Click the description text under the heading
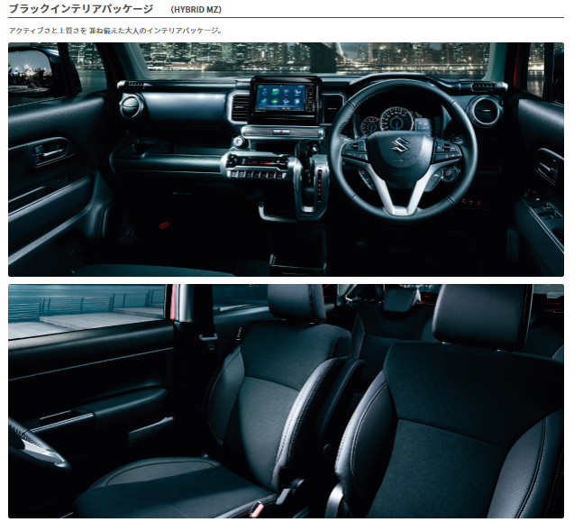 click(x=115, y=31)
